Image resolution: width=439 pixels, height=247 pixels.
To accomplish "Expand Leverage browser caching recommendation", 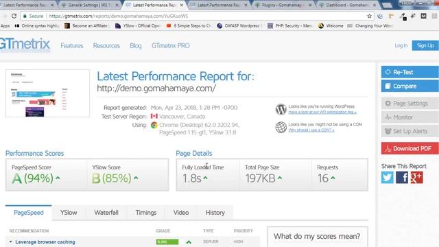I will tap(45, 242).
